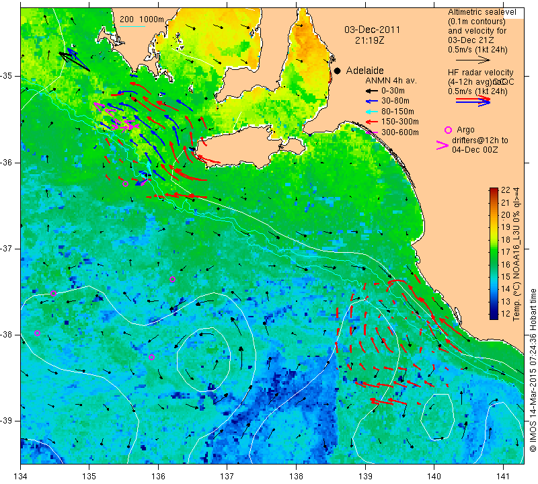The height and width of the screenshot is (484, 538).
Task: Click the longitude axis label 141
Action: 503,476
